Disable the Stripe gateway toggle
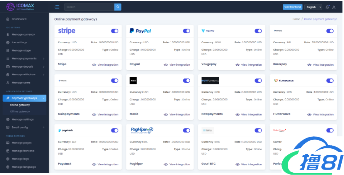 coord(115,31)
